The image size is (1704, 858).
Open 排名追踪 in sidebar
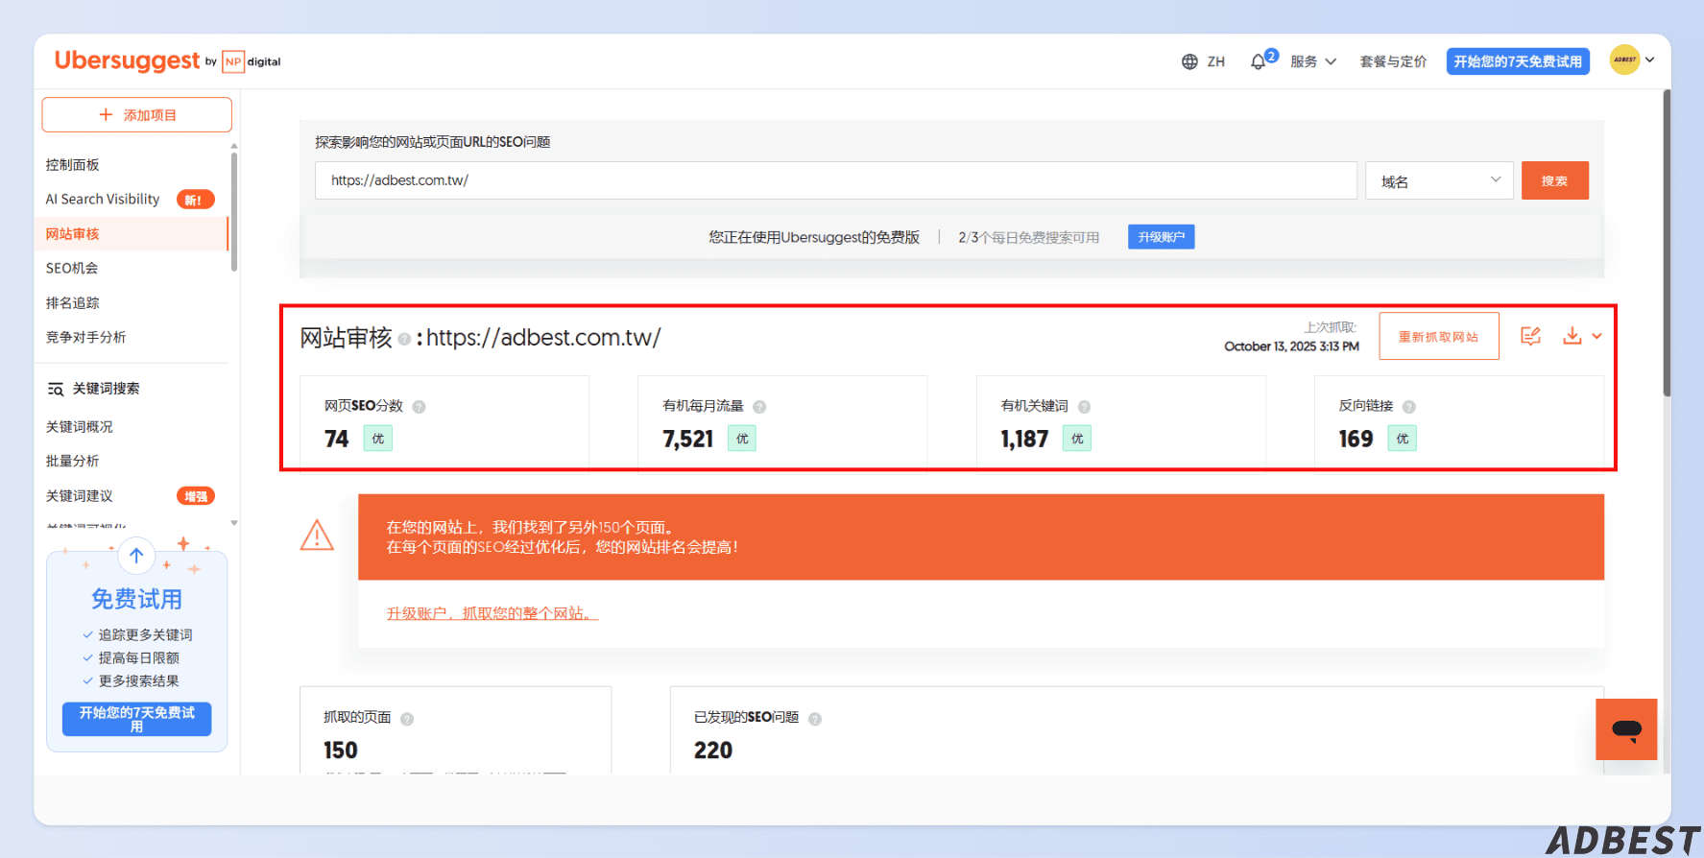click(73, 303)
